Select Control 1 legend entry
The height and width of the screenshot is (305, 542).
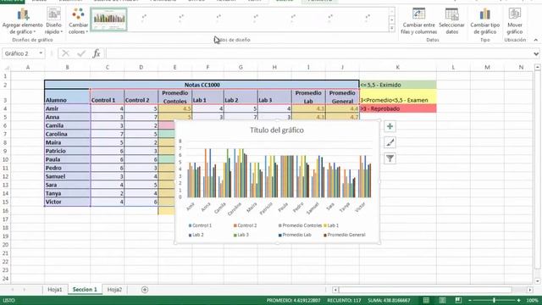200,225
